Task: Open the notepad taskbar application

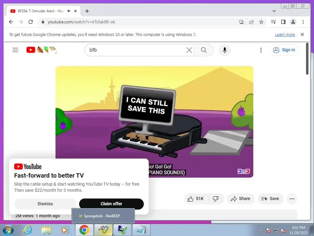Action: (x=141, y=230)
